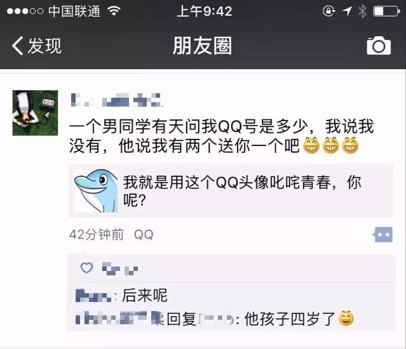This screenshot has width=406, height=349.
Task: Tap the battery indicator icon
Action: coord(386,11)
